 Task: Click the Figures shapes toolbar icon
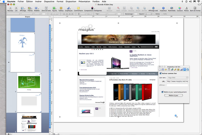(x=54, y=8)
